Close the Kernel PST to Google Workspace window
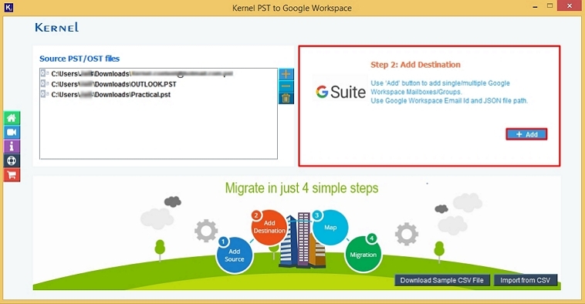585x304 pixels. 570,6
